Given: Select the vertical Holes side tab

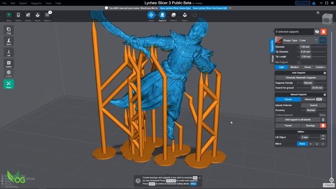Looking at the screenshot, I should [x=272, y=59].
